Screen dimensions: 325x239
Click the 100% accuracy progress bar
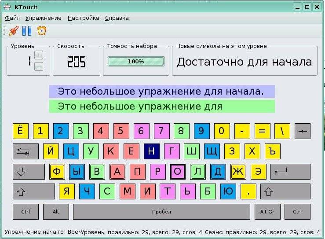[136, 62]
